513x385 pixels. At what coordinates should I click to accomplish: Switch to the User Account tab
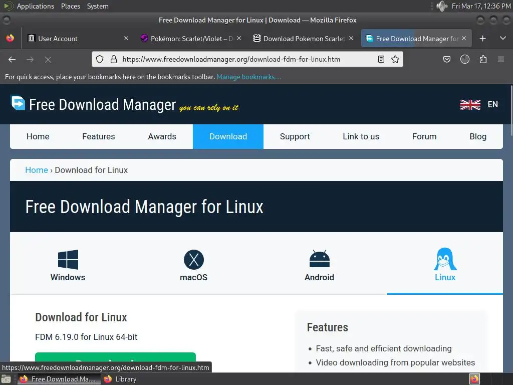click(78, 39)
